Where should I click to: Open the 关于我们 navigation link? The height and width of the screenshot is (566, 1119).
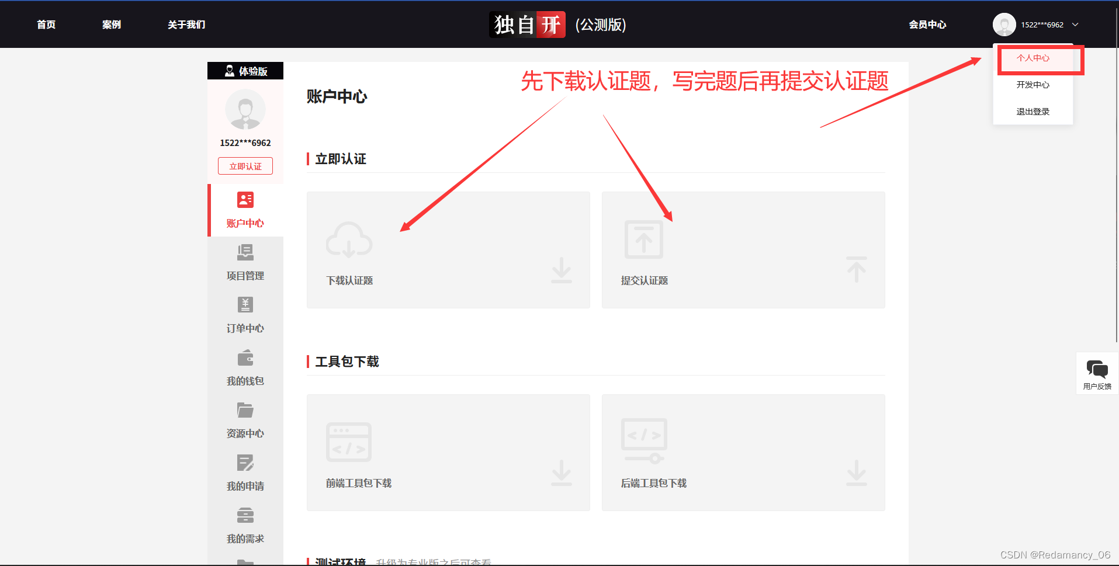(186, 25)
